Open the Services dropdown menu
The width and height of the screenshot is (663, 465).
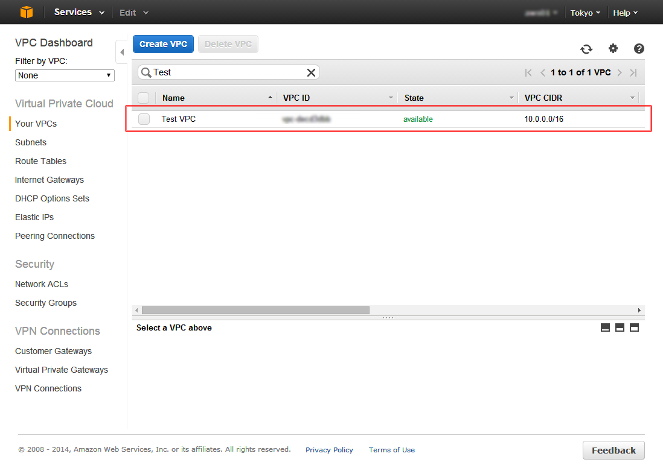pyautogui.click(x=79, y=12)
